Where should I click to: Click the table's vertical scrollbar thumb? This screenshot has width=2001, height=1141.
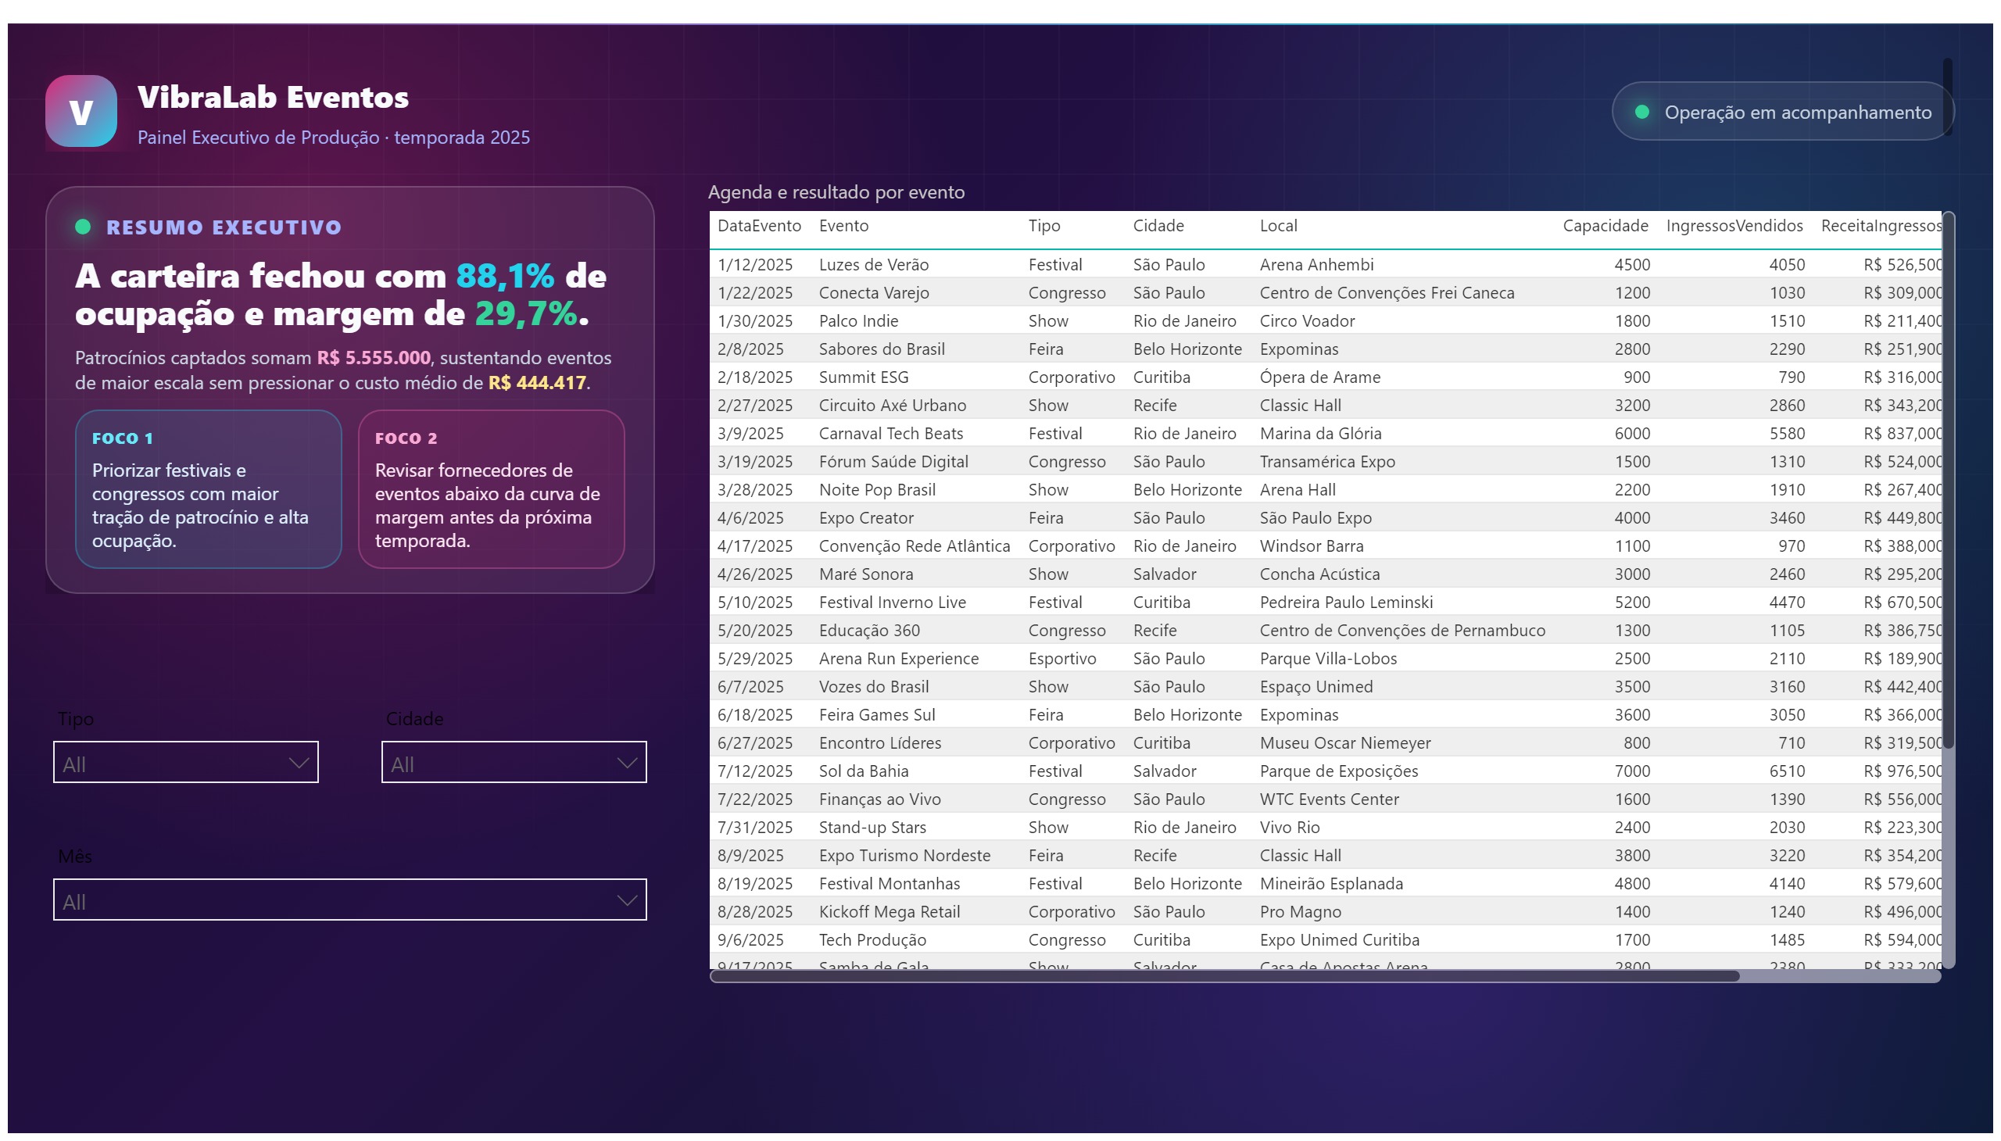[1948, 482]
